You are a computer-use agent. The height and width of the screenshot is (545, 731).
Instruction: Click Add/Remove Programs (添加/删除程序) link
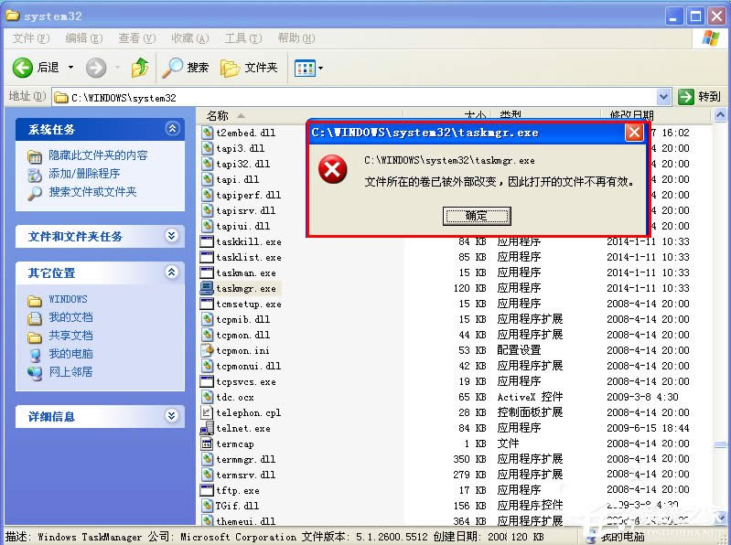tap(84, 174)
